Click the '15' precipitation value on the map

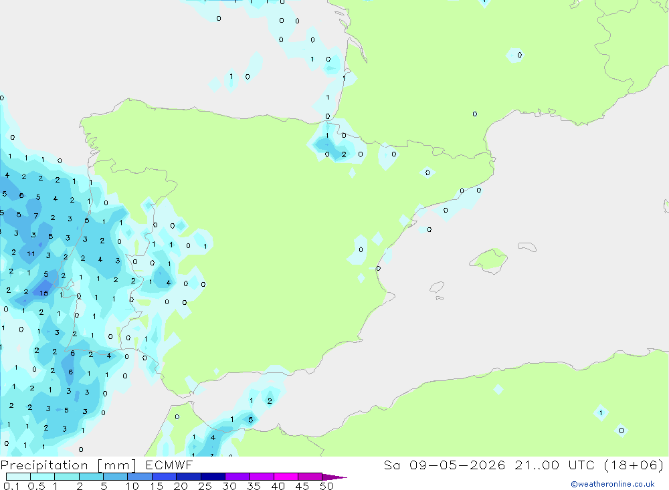(44, 293)
